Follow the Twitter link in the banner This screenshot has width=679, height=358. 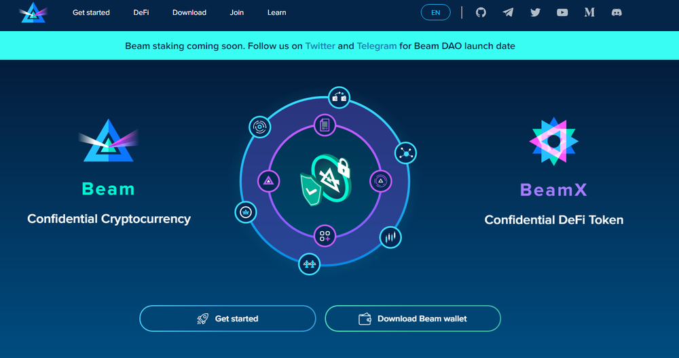click(320, 46)
